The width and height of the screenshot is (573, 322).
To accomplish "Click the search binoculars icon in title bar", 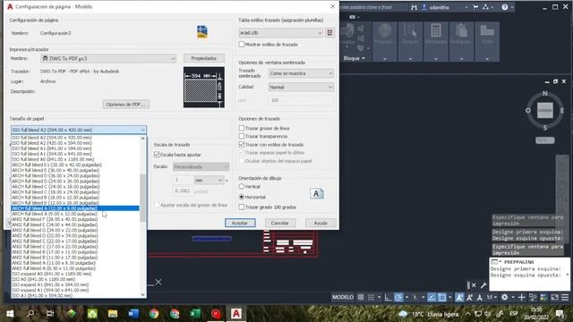I will pos(414,7).
